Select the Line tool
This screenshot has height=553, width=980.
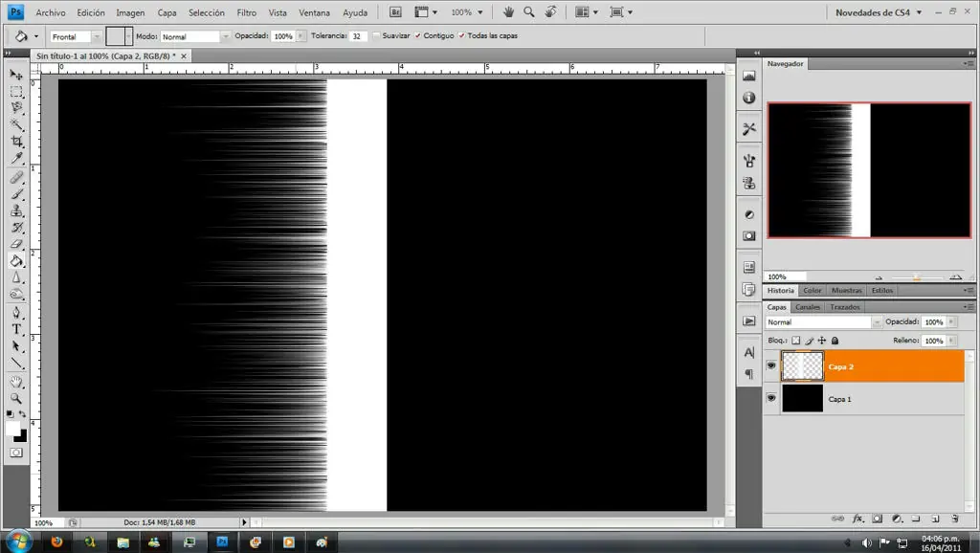click(x=16, y=363)
